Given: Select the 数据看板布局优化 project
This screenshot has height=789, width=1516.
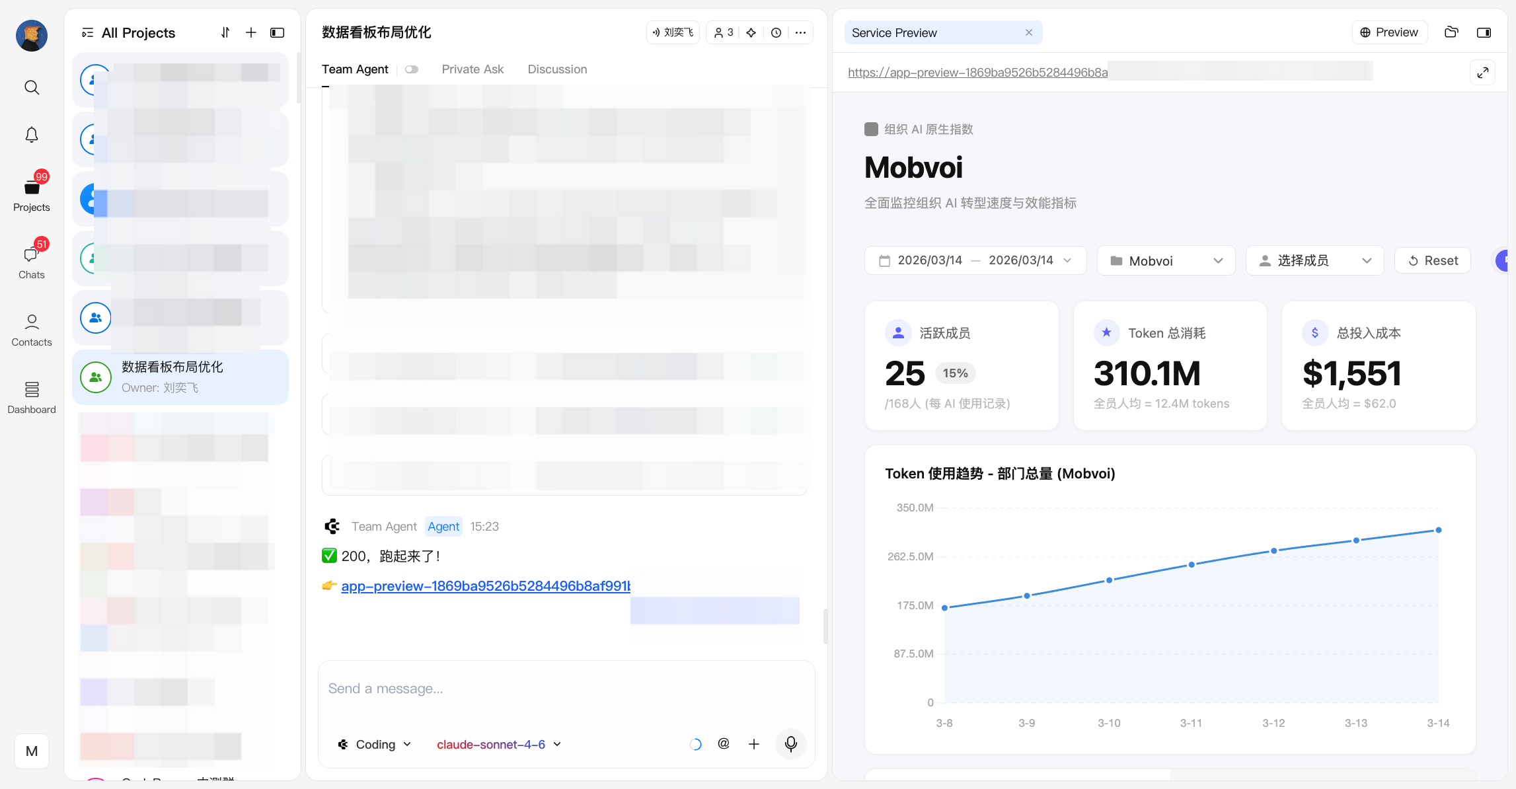Looking at the screenshot, I should coord(180,377).
